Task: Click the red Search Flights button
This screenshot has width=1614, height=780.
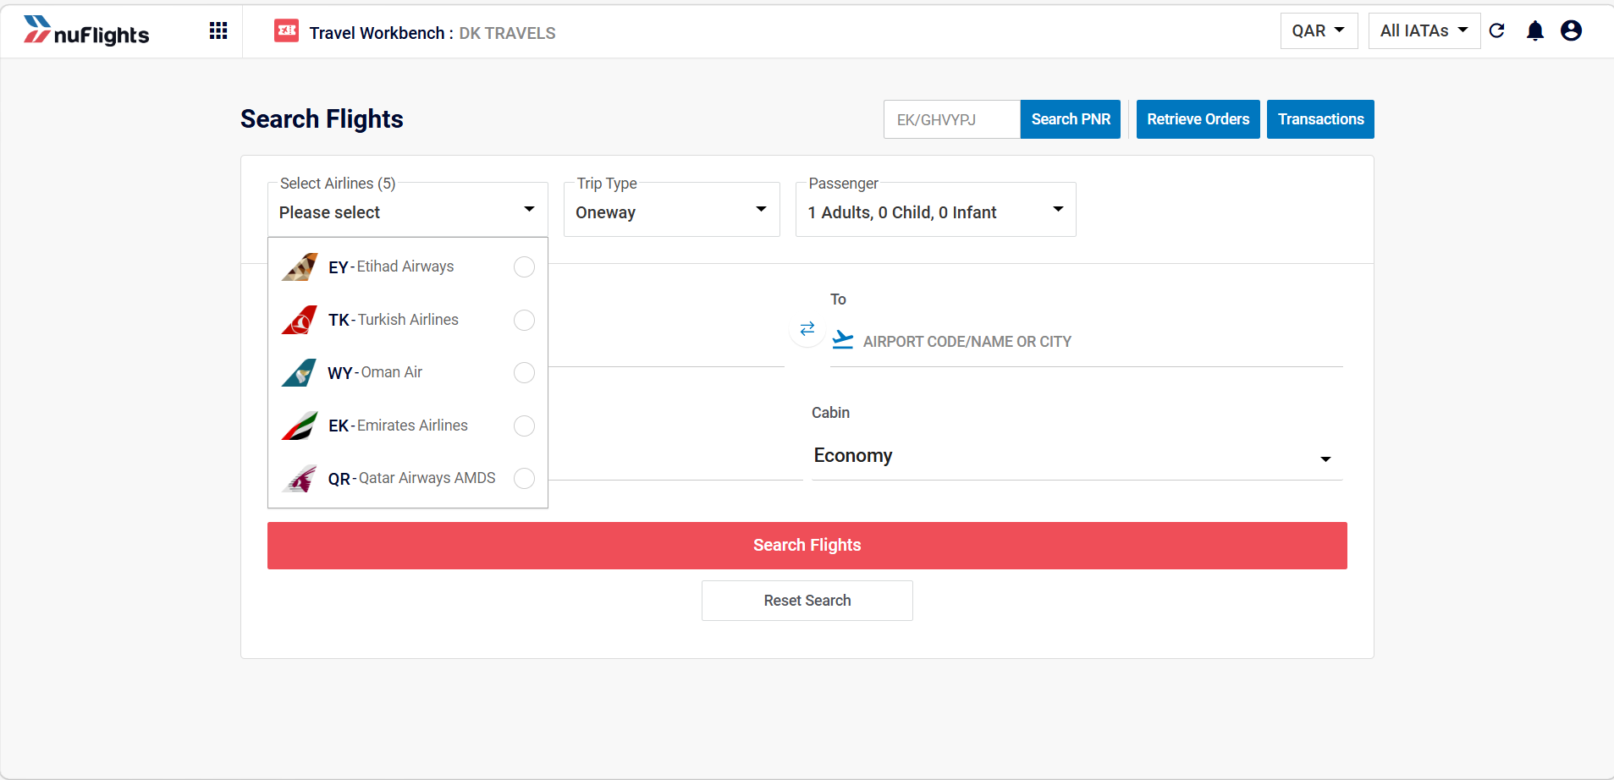Action: pos(807,546)
